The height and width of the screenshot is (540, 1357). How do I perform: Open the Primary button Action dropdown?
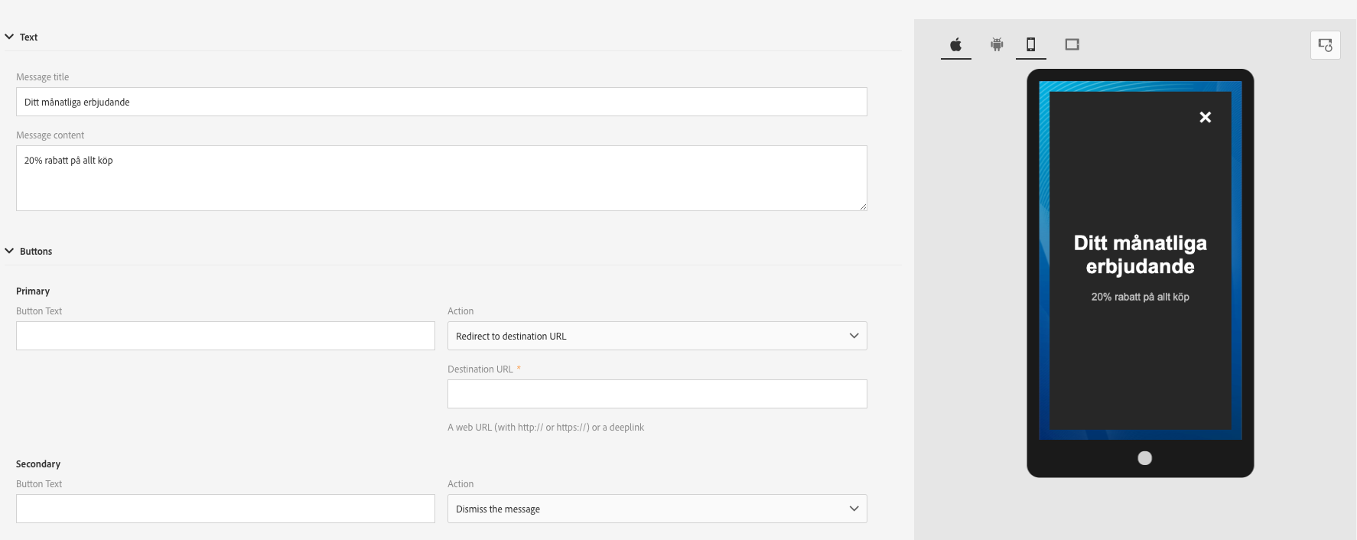[656, 336]
